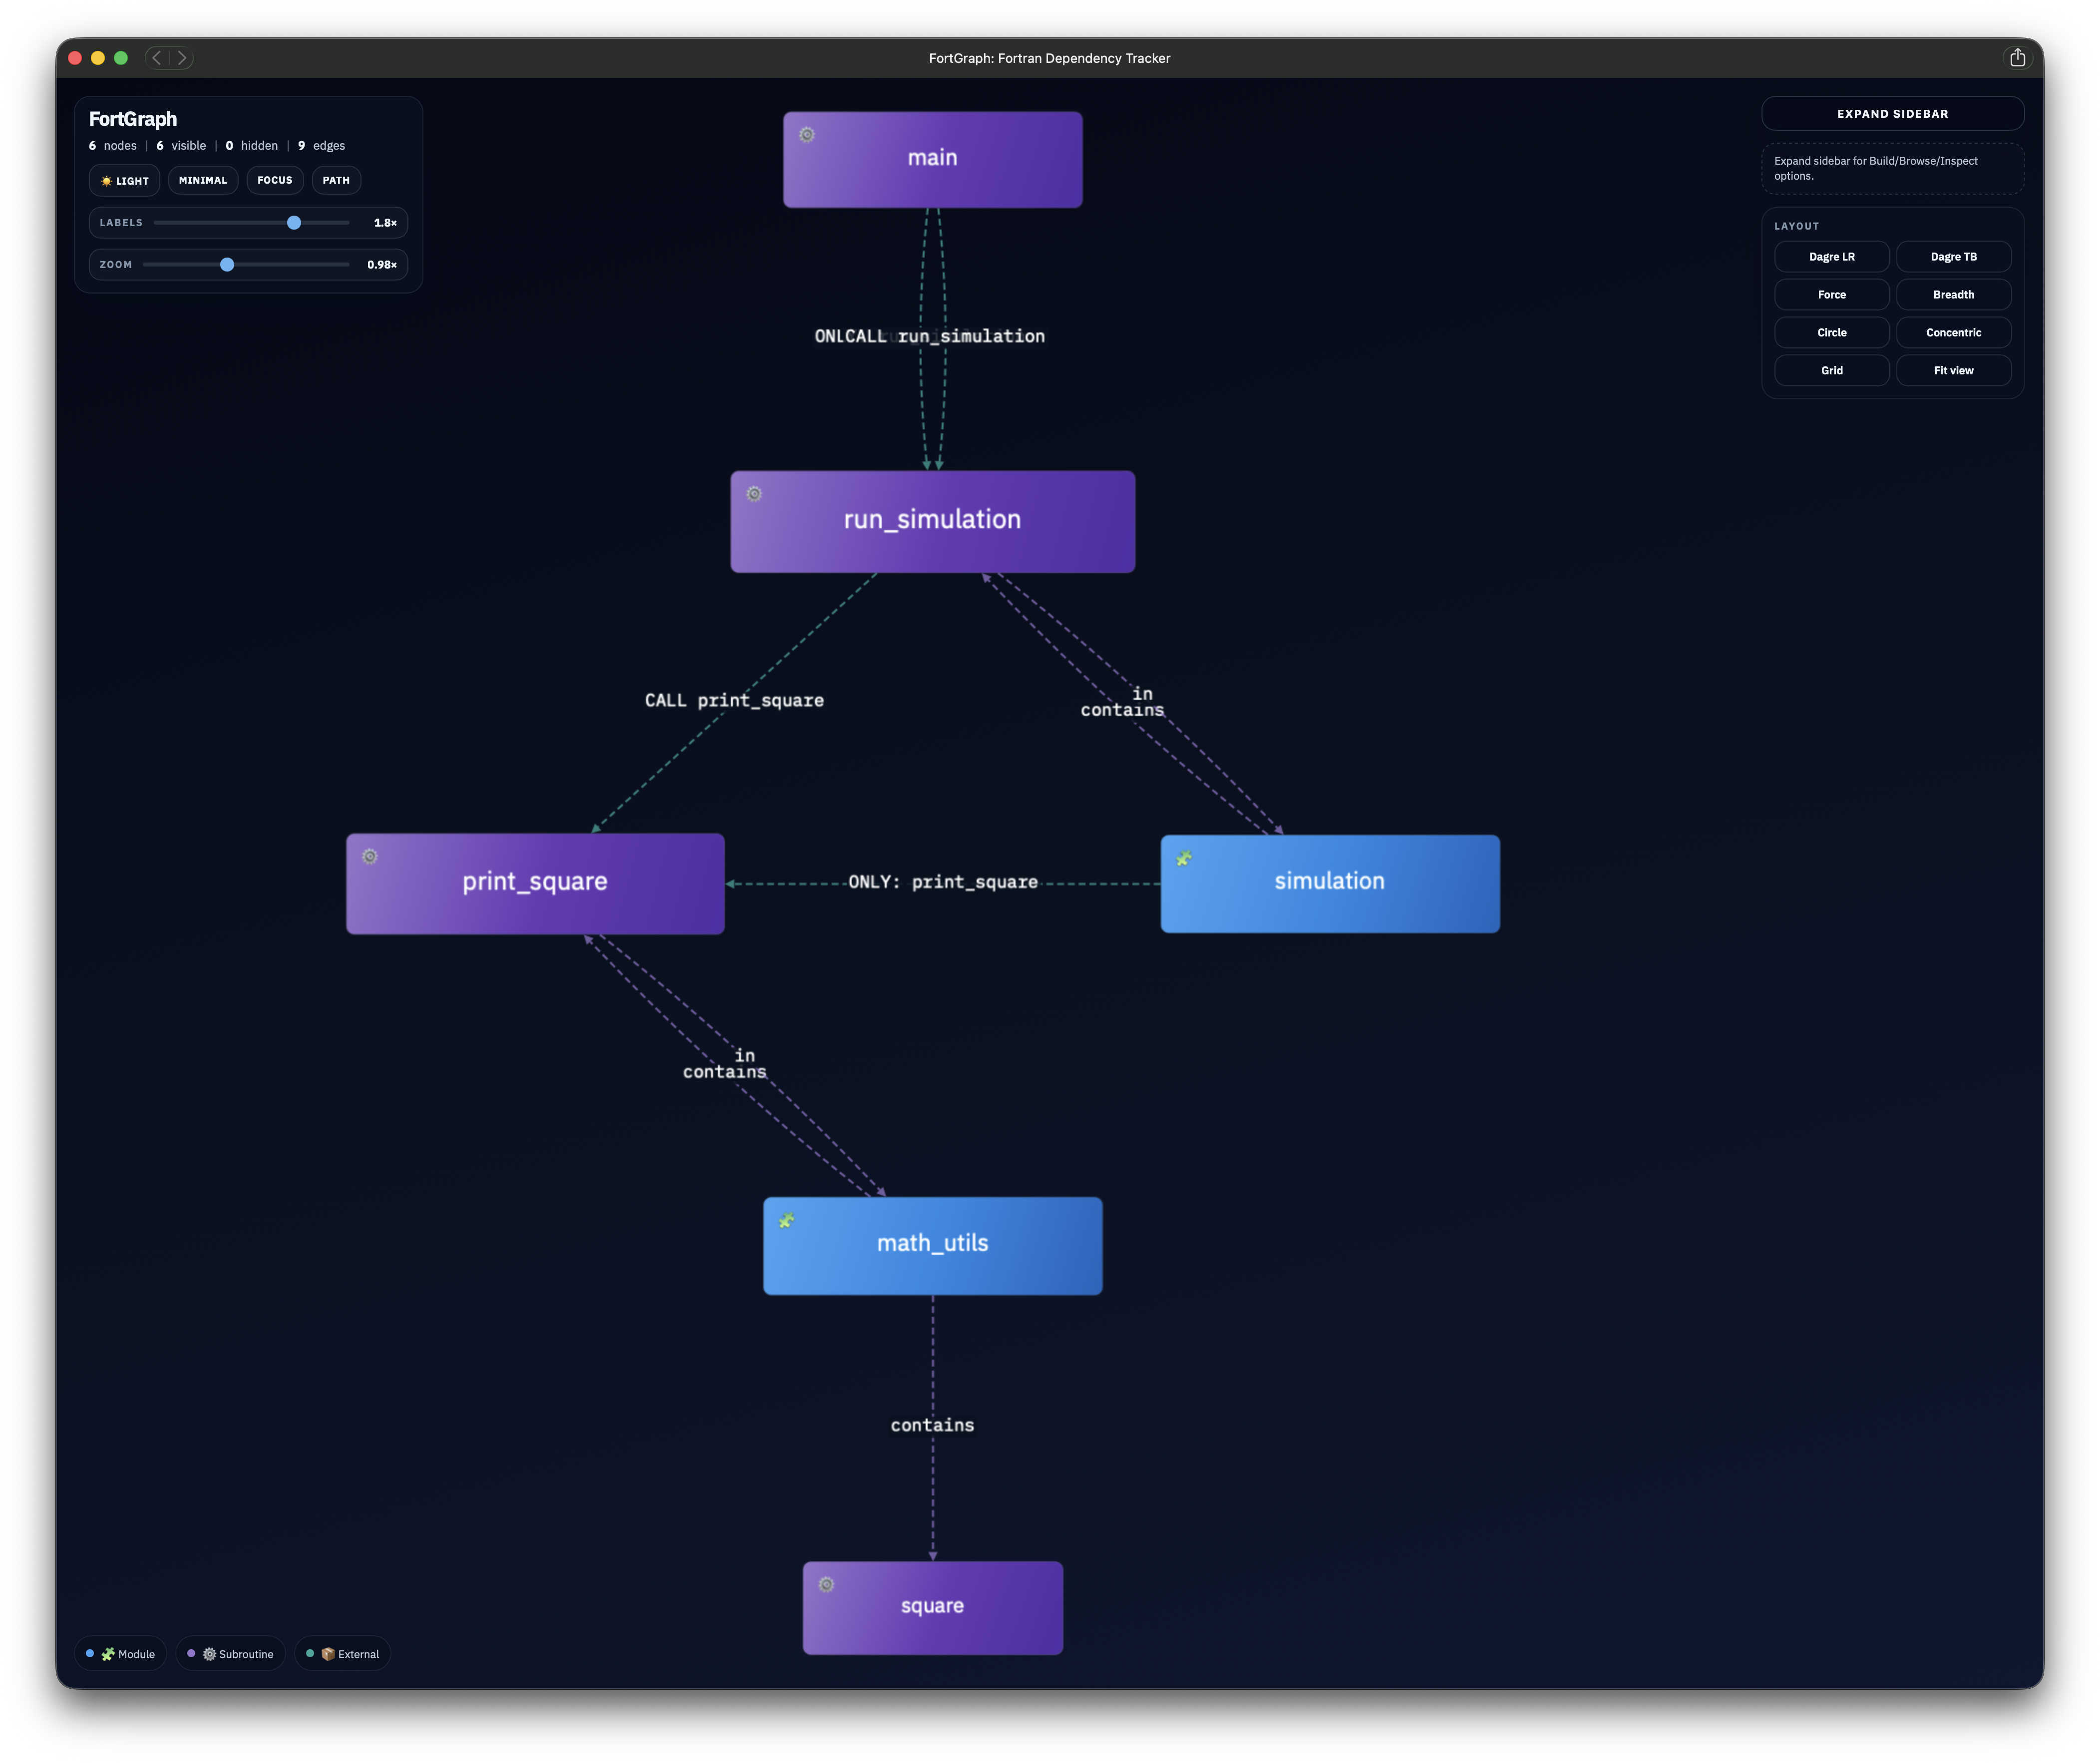The width and height of the screenshot is (2100, 1763).
Task: Toggle Minimal display mode
Action: click(203, 180)
